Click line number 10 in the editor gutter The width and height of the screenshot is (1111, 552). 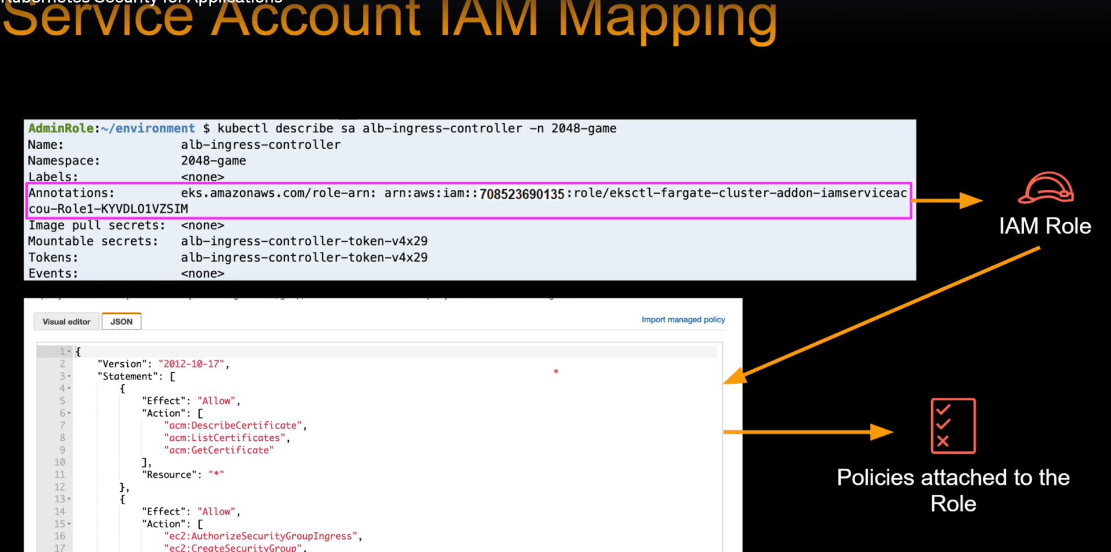click(60, 462)
